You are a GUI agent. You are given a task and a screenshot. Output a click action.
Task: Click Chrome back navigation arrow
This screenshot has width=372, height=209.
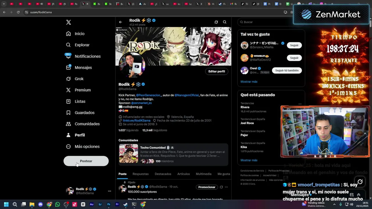(4, 12)
